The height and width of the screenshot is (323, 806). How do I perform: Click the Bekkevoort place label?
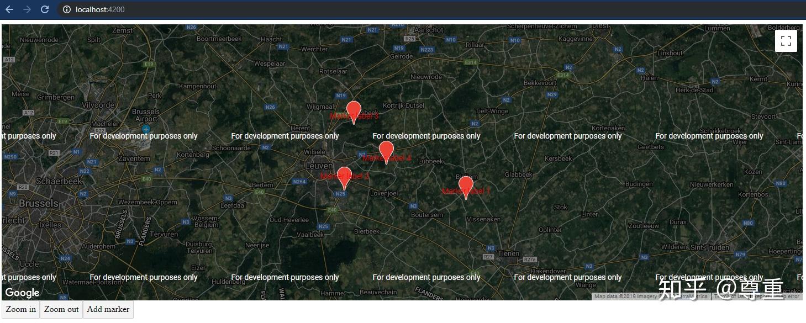(540, 83)
